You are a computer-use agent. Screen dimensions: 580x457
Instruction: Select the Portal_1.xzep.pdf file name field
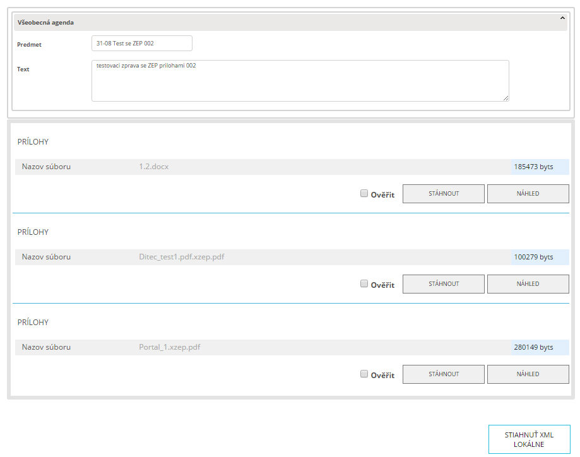(x=322, y=348)
